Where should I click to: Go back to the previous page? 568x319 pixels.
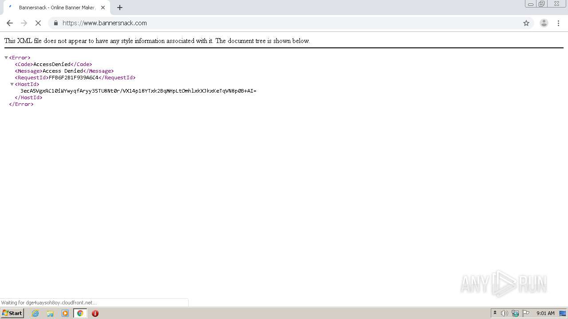click(10, 23)
